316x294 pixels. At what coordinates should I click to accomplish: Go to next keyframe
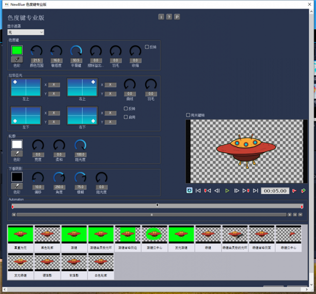coord(246,191)
